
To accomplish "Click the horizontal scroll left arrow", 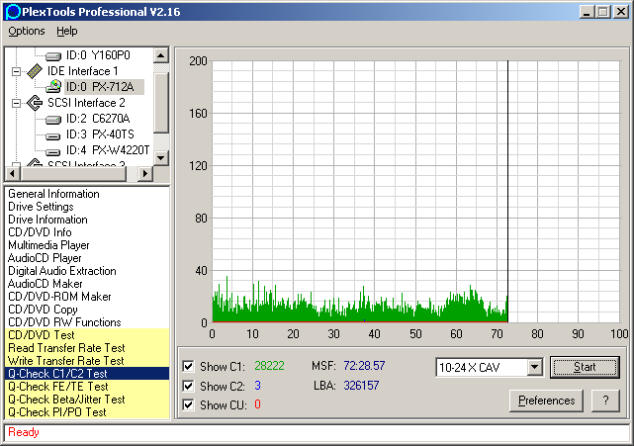I will tap(13, 174).
